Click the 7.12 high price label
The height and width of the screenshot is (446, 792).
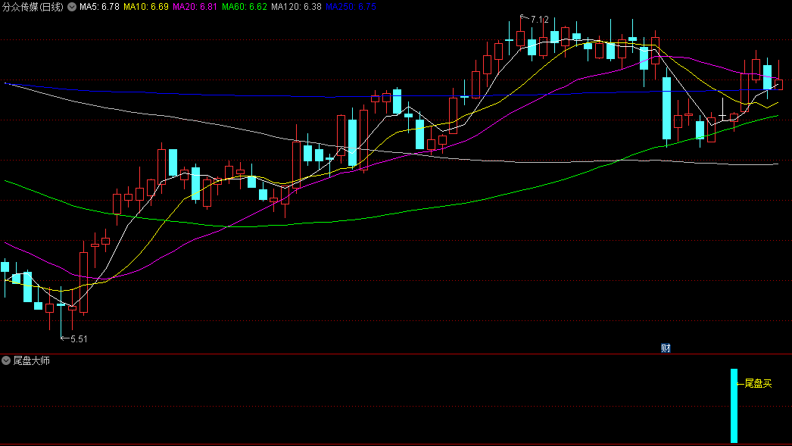[539, 20]
